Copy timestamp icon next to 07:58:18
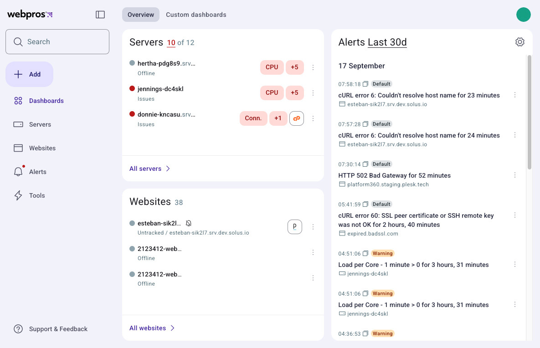540x348 pixels. pyautogui.click(x=365, y=84)
